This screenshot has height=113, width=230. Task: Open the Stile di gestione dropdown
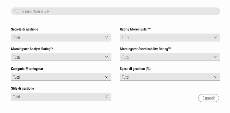coord(61,97)
